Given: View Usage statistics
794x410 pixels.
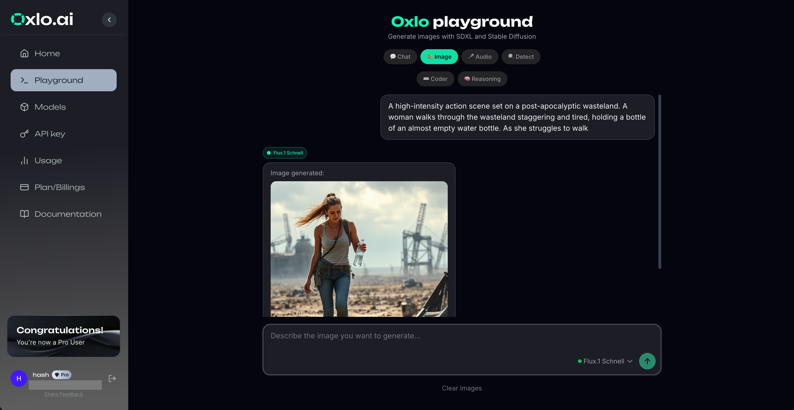Looking at the screenshot, I should pyautogui.click(x=48, y=160).
